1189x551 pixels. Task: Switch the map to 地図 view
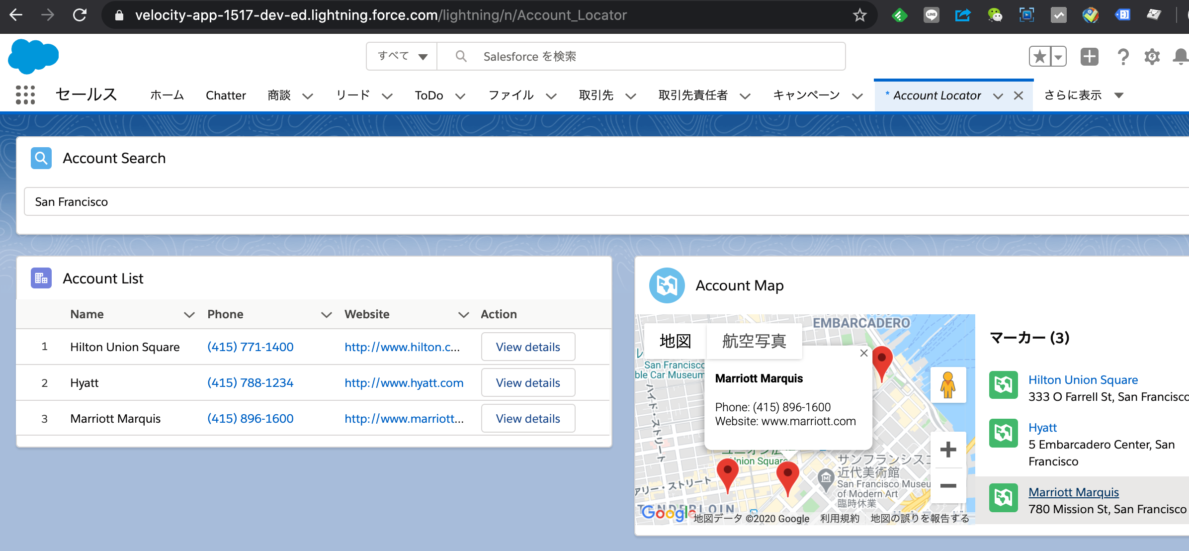pos(675,341)
